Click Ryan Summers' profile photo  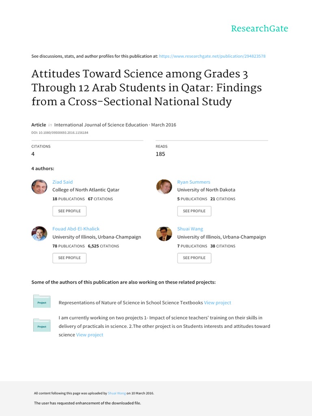(164, 186)
